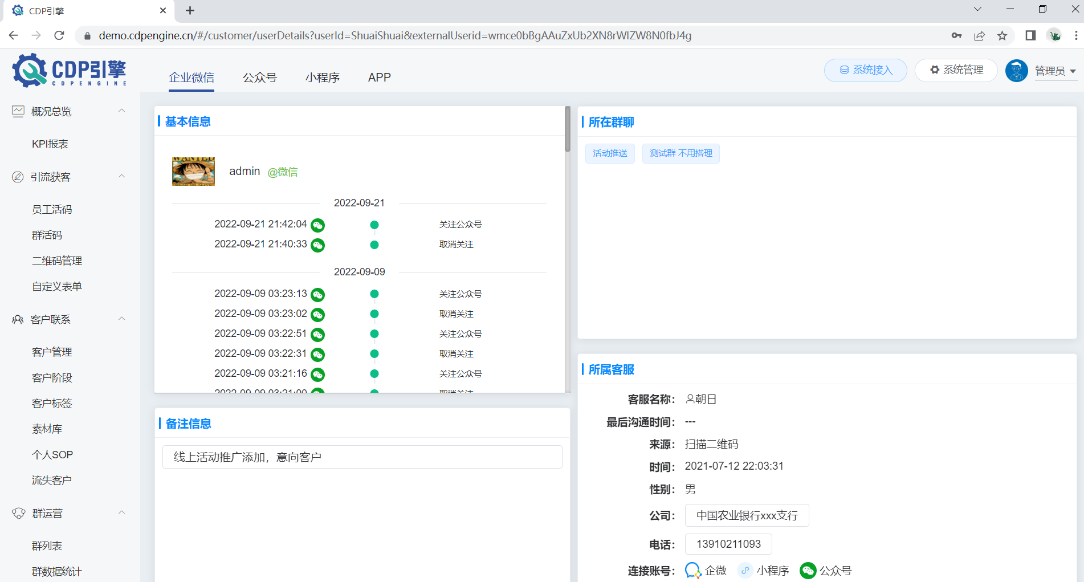The image size is (1084, 582).
Task: Open the 管理员 account dropdown
Action: click(x=1056, y=71)
